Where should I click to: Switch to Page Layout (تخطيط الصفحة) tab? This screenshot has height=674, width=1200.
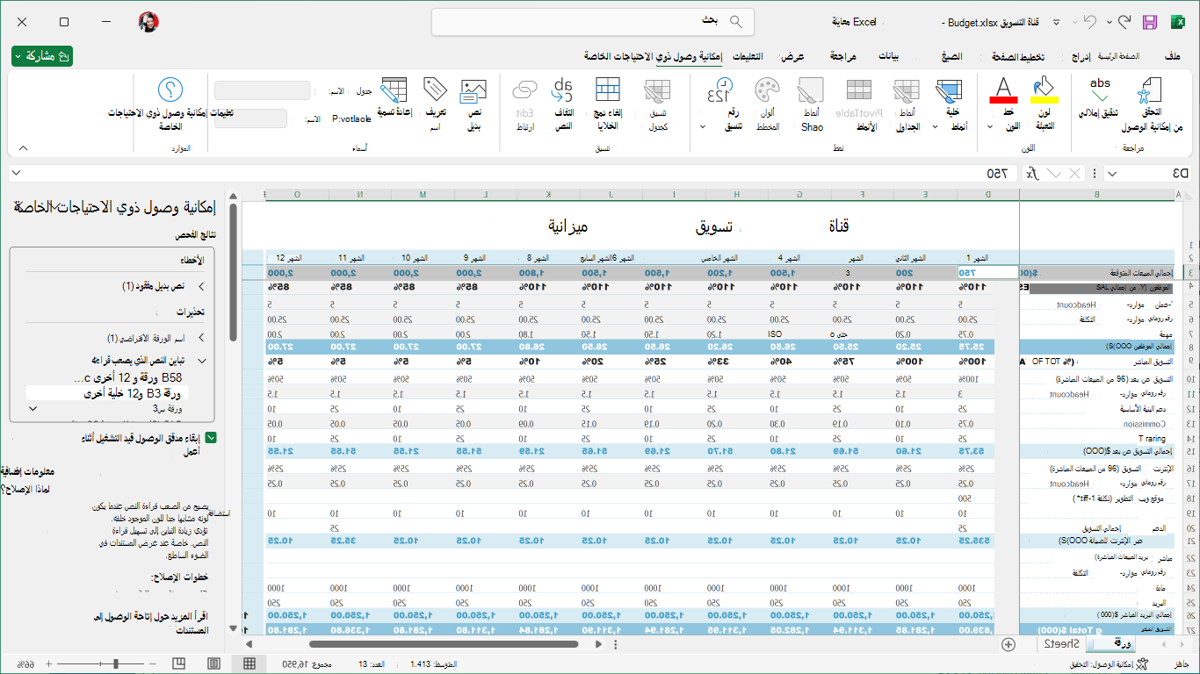tap(1018, 56)
